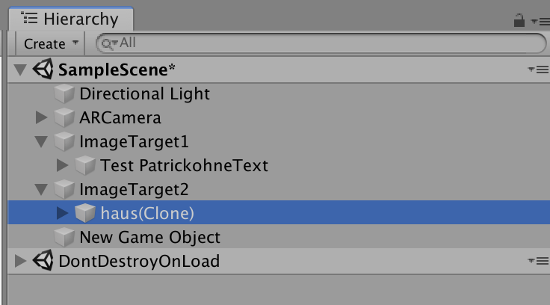
Task: Expand the DontDestroyOnLoad scene
Action: [20, 261]
